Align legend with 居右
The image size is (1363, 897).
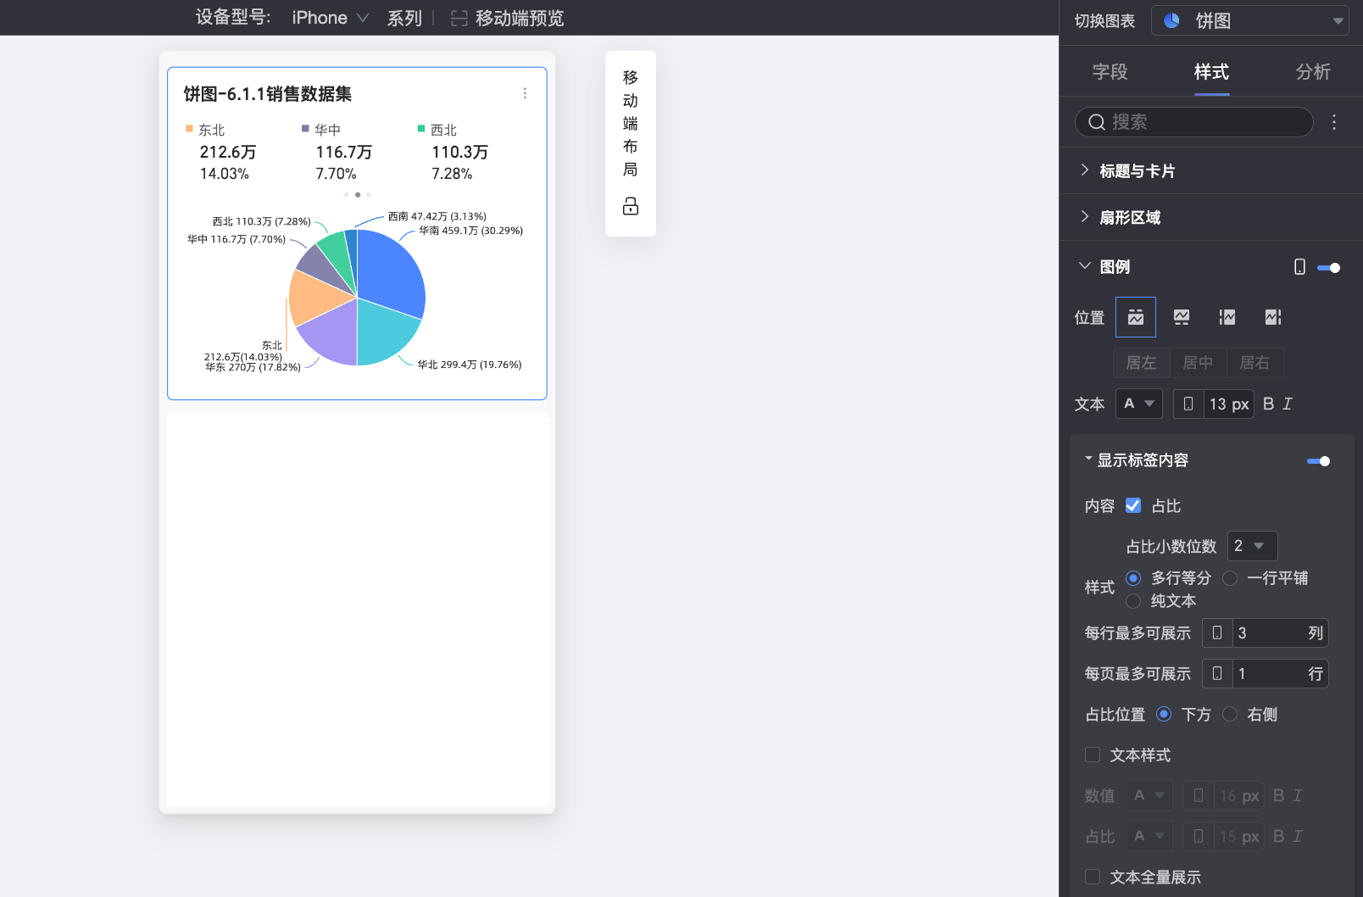[x=1255, y=363]
